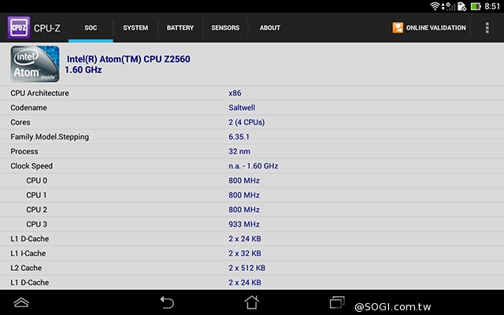The height and width of the screenshot is (315, 504).
Task: Tap the CPU-Z title text
Action: coord(47,28)
